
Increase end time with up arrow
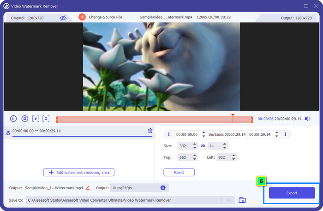[277, 133]
